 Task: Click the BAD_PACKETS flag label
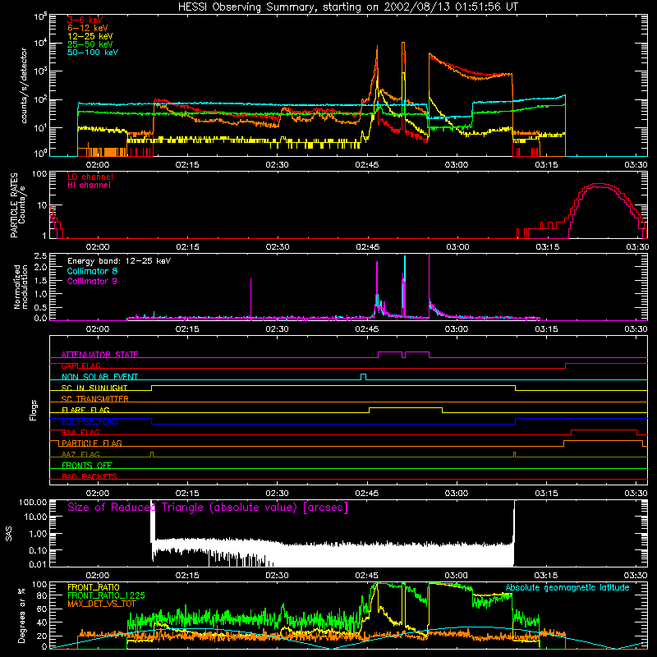tap(90, 476)
